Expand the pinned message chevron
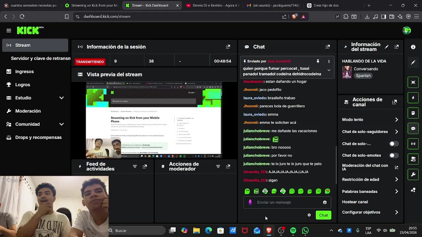 (329, 70)
